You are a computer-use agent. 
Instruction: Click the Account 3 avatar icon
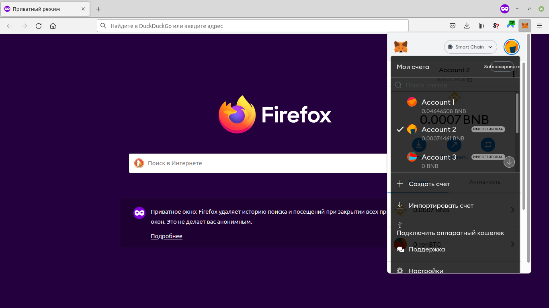[412, 157]
